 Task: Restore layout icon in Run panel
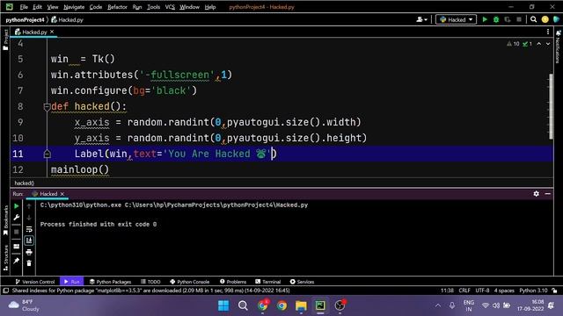(x=16, y=247)
